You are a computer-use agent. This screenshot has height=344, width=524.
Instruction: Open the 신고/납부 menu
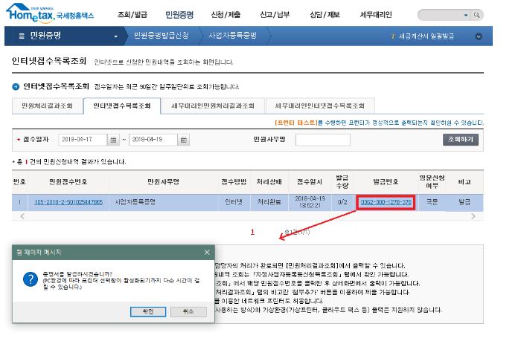coord(275,15)
